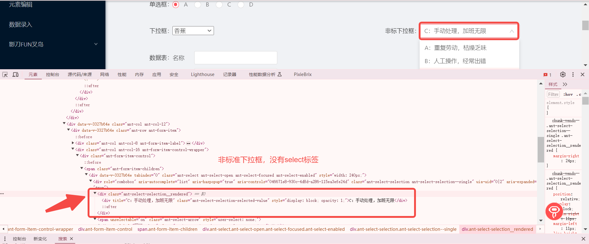
Task: Open the 香蕉 dropdown select
Action: click(193, 31)
